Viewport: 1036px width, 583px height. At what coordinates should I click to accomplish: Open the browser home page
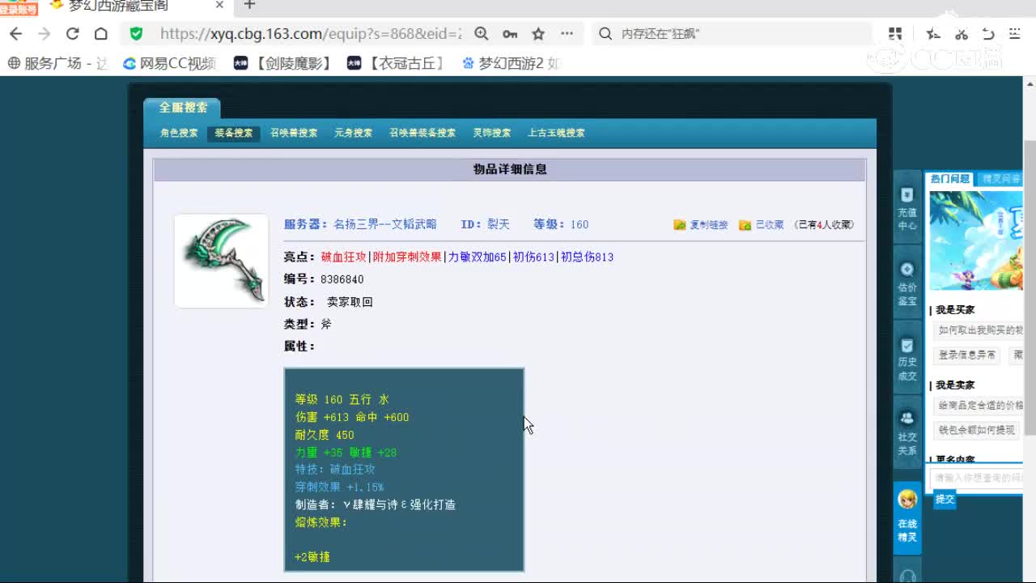pos(100,34)
